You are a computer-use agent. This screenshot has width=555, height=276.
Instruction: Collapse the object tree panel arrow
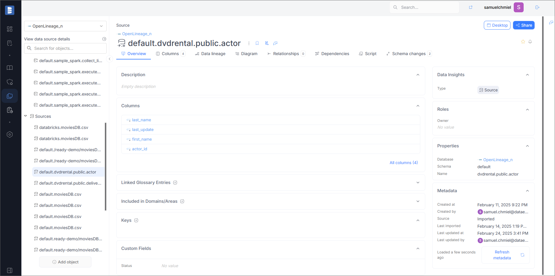pyautogui.click(x=110, y=59)
